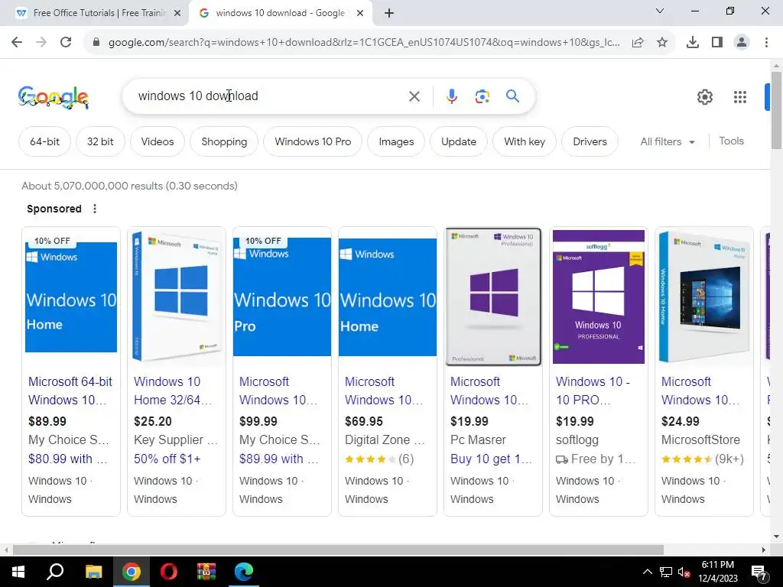Click the horizontal scrollbar
783x587 pixels.
337,550
